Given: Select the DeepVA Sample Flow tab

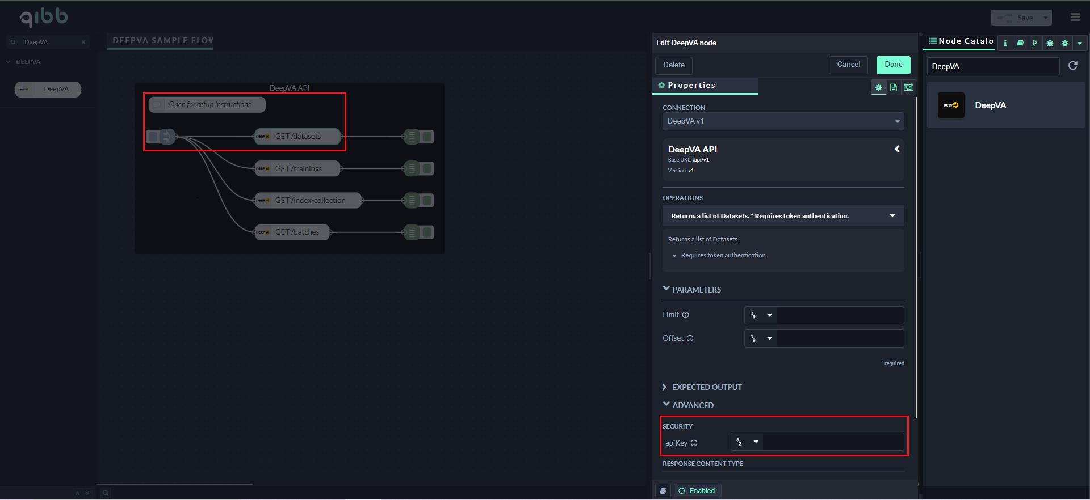Looking at the screenshot, I should click(x=162, y=41).
